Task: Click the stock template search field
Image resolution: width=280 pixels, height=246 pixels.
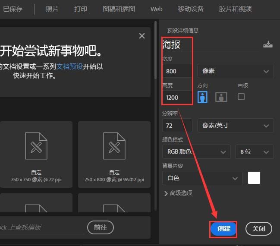Action: coord(41,227)
